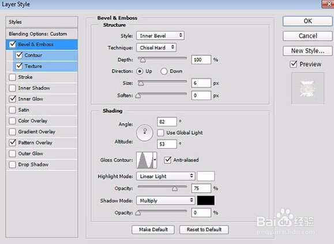Viewport: 334px width, 244px height.
Task: Open the Gloss Contour picker arrow
Action: coord(155,160)
